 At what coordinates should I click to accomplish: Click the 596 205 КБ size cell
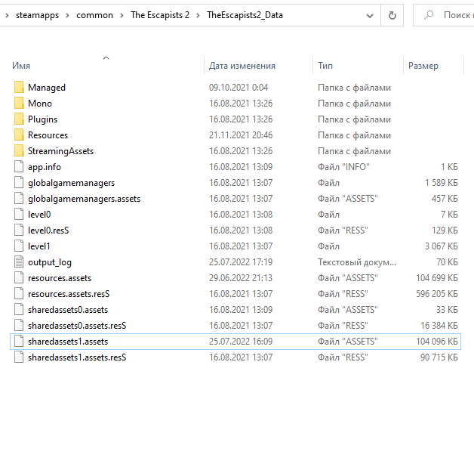click(x=437, y=294)
